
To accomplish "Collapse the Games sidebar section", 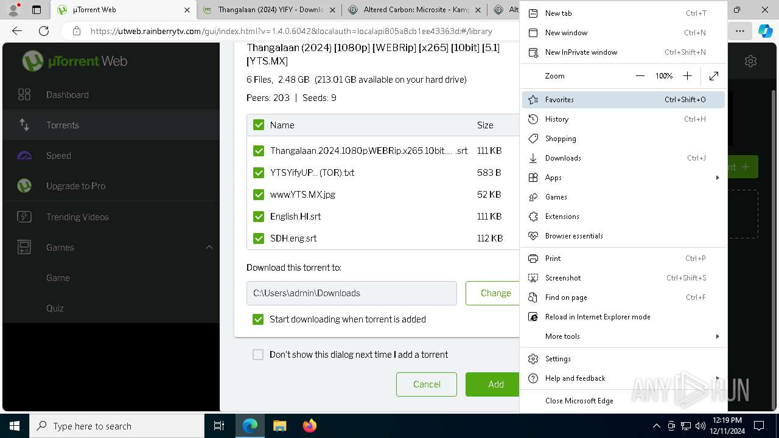I will point(209,247).
